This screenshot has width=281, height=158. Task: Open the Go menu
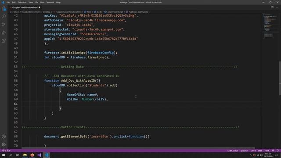tap(36, 2)
